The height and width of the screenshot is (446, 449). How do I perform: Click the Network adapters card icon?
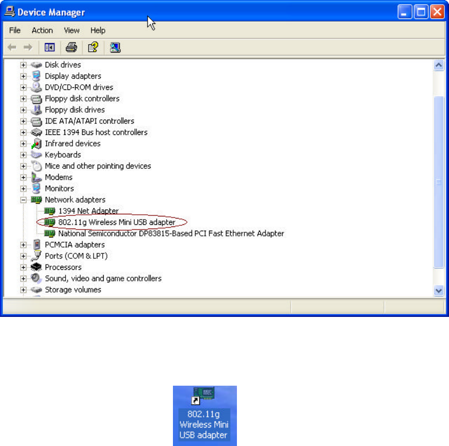(36, 199)
